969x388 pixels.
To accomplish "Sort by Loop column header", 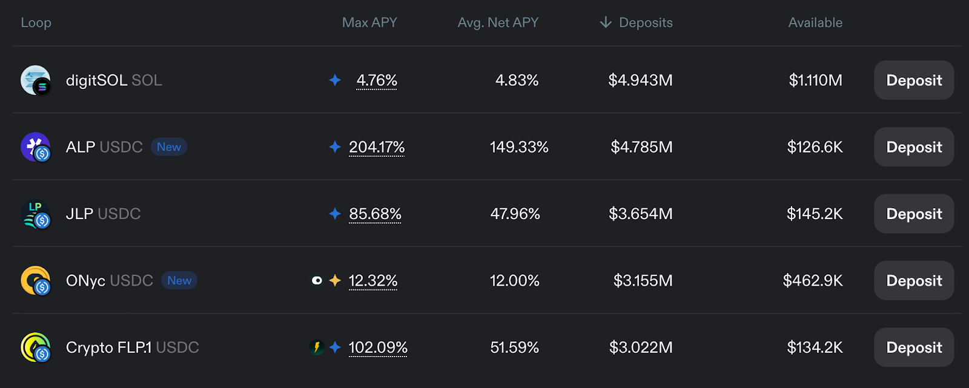I will (x=36, y=22).
